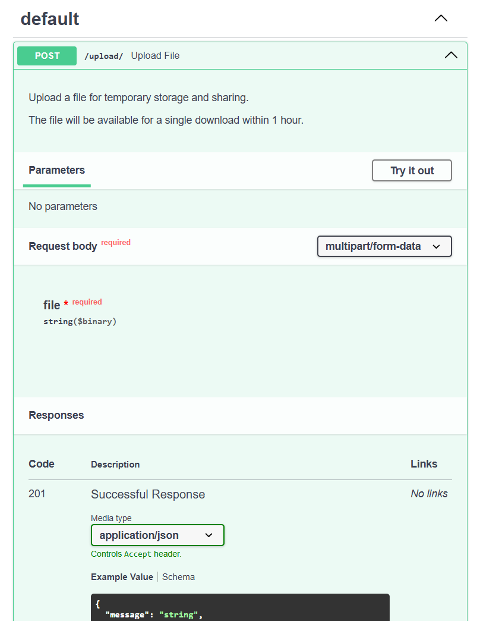Click the green POST method badge
The height and width of the screenshot is (621, 477).
tap(47, 56)
